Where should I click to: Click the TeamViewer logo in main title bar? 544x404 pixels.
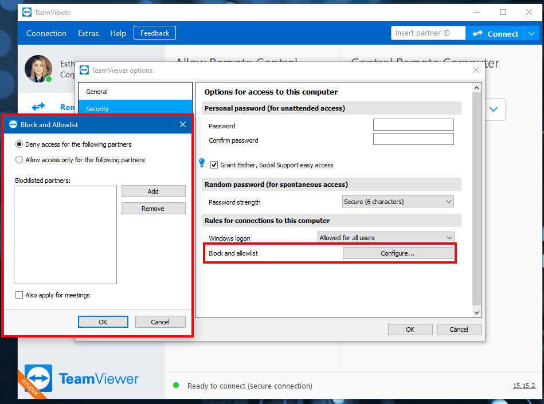pos(27,13)
